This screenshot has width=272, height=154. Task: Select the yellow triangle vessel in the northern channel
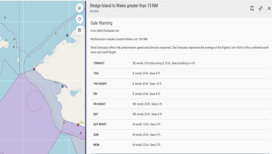pyautogui.click(x=56, y=33)
